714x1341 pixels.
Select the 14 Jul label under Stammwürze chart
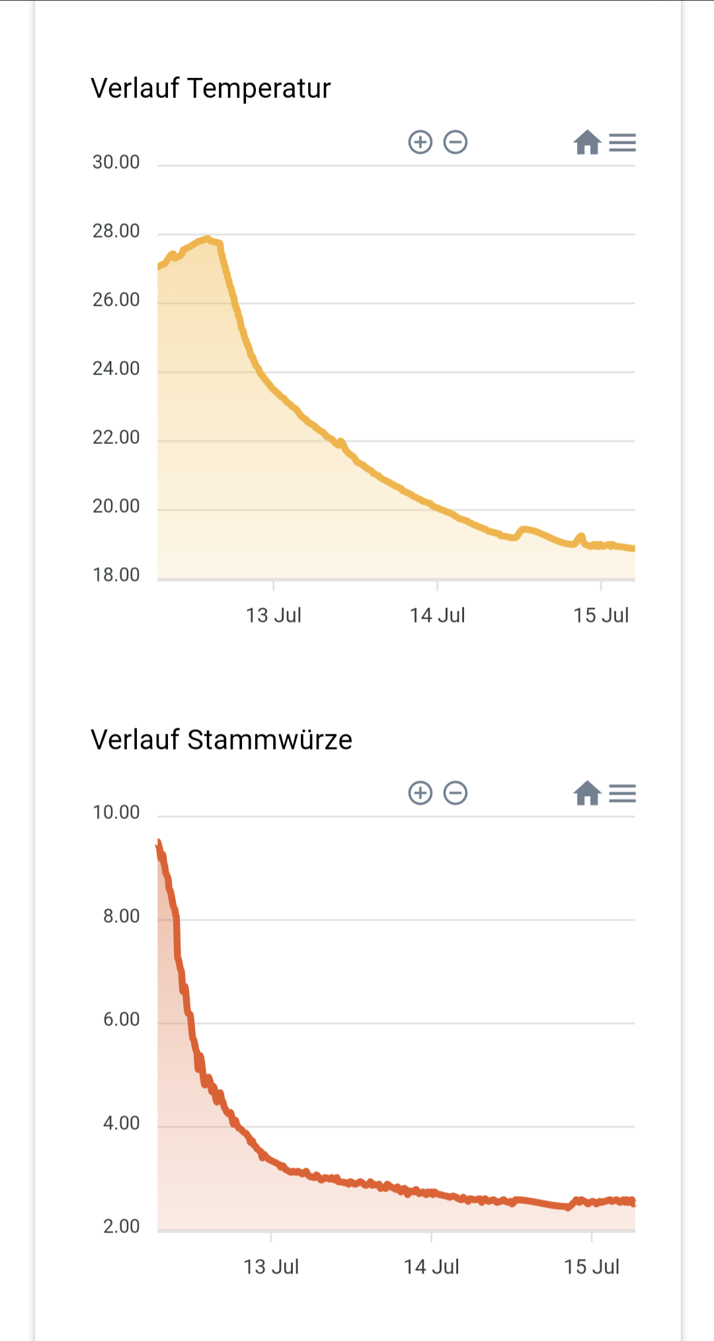[431, 1266]
